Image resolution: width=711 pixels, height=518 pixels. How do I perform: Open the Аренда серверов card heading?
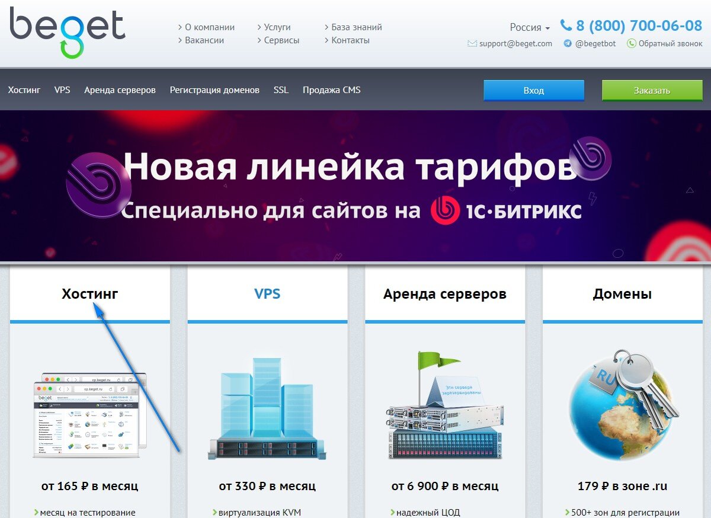pos(445,294)
